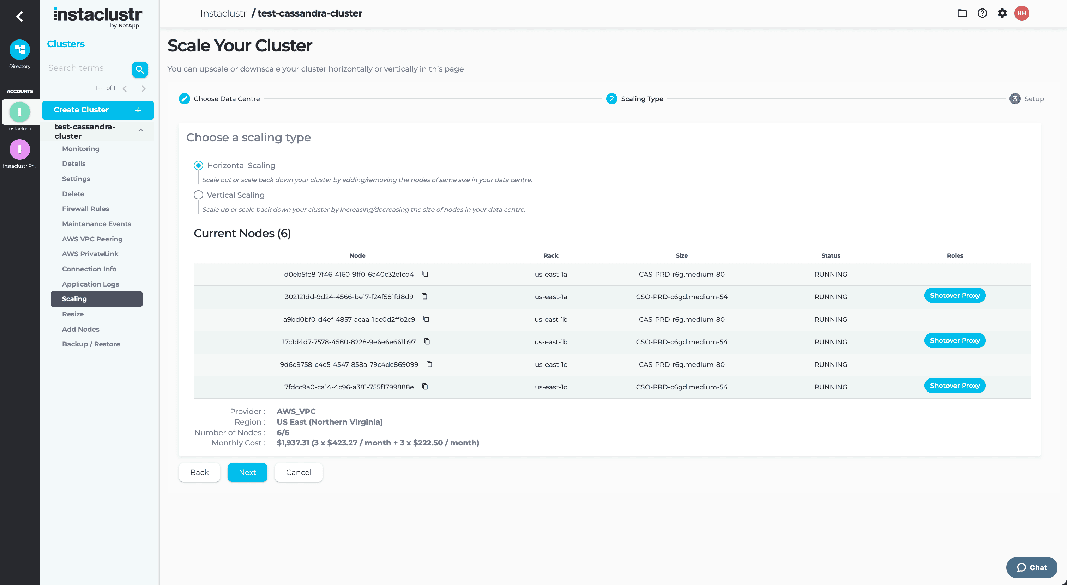Click the search magnifier icon
The image size is (1067, 585).
tap(140, 69)
